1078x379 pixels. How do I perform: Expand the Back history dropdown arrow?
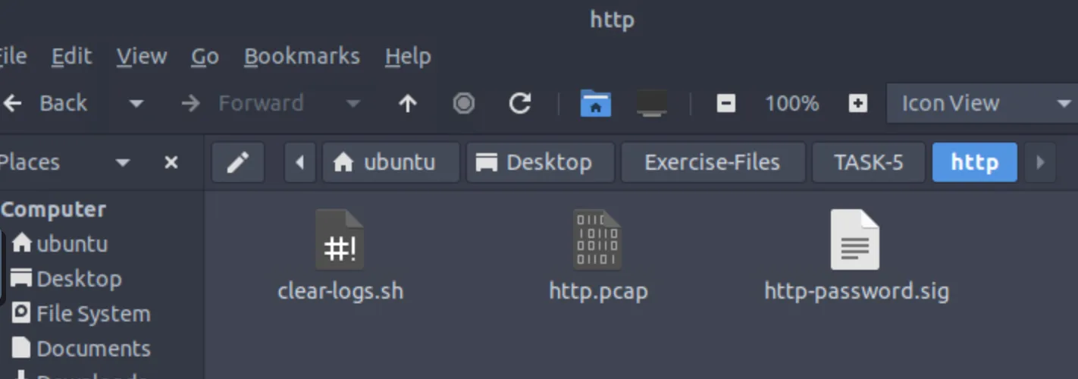136,104
